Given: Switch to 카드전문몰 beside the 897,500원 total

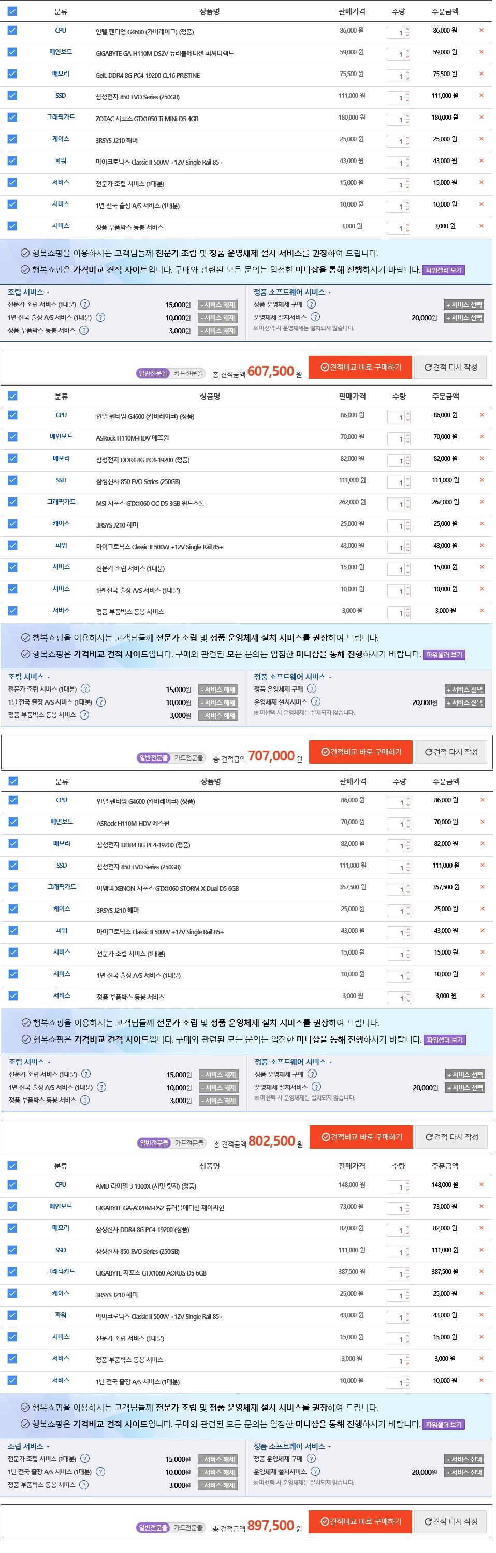Looking at the screenshot, I should [x=188, y=1528].
